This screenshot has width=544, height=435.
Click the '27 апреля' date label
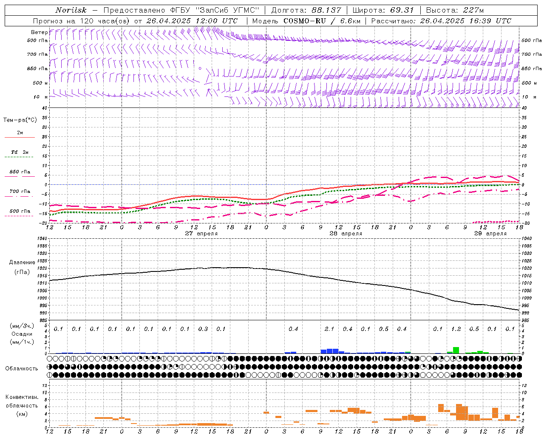point(201,234)
